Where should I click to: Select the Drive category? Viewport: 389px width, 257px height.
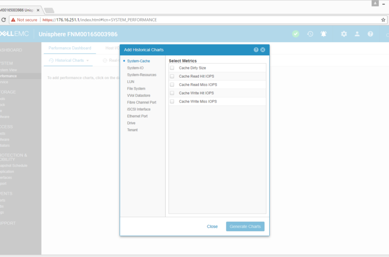point(131,123)
